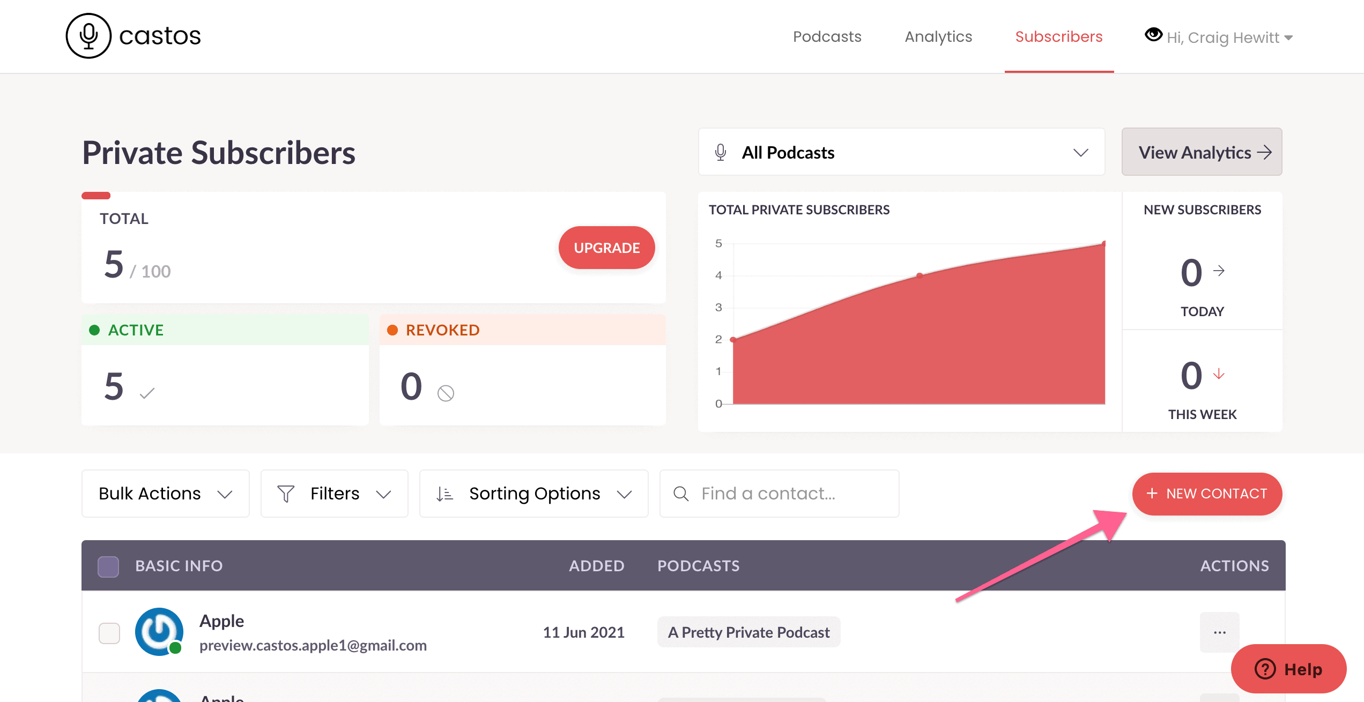Click the plus icon in NEW CONTACT
1364x702 pixels.
1152,494
